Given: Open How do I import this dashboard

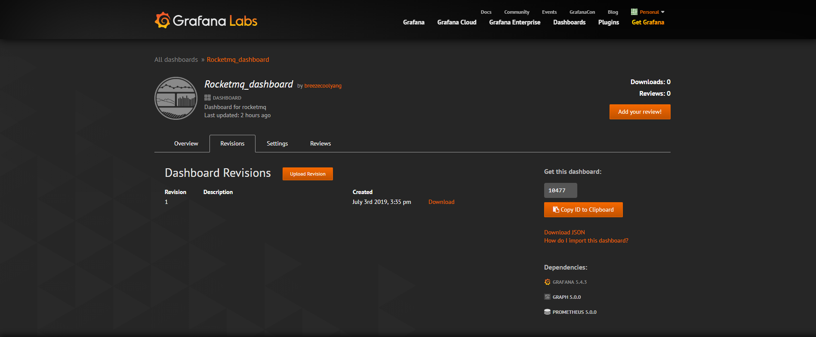Looking at the screenshot, I should click(586, 240).
